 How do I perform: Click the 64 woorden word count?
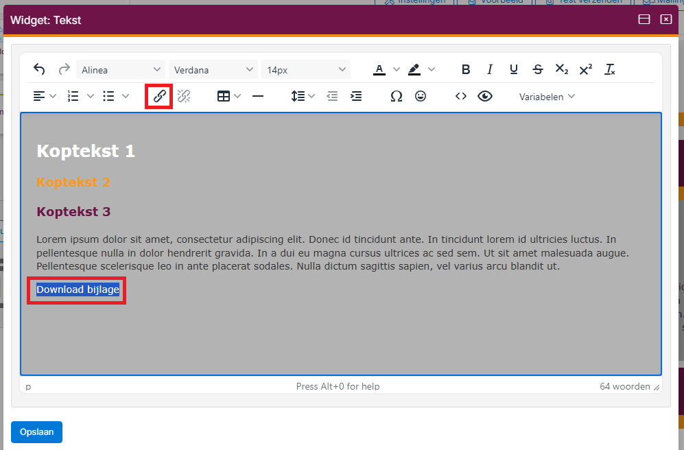(625, 387)
